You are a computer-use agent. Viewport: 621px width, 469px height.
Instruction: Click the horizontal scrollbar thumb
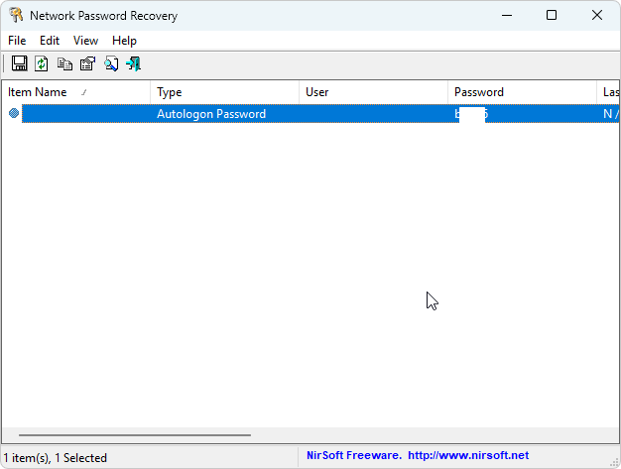(x=135, y=435)
